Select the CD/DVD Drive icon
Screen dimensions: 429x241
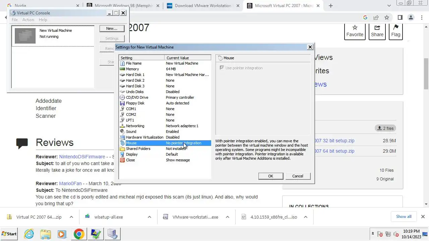122,97
